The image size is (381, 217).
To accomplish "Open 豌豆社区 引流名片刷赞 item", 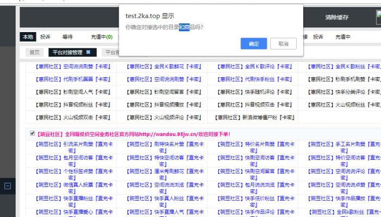I will tap(74, 147).
